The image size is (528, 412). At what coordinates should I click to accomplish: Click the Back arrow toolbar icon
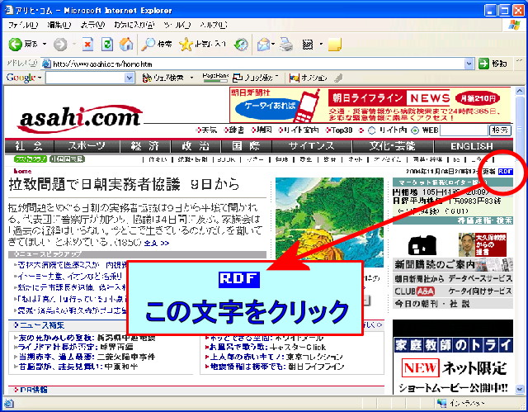pyautogui.click(x=15, y=44)
